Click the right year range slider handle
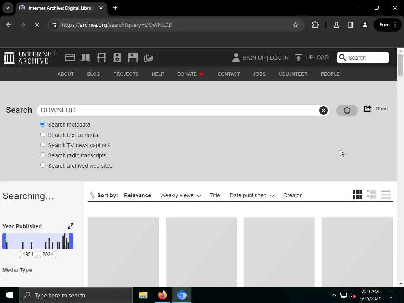The width and height of the screenshot is (404, 303). click(71, 241)
